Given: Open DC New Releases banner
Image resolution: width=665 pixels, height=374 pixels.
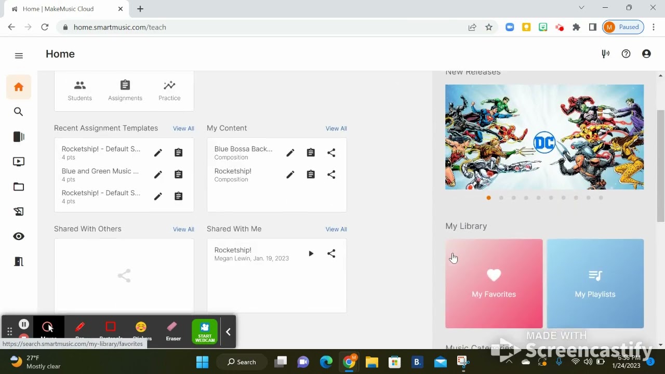Looking at the screenshot, I should [544, 137].
